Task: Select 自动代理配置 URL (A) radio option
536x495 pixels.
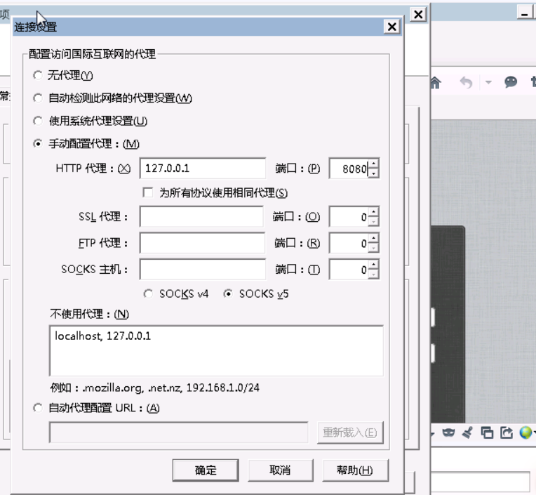Action: (38, 408)
